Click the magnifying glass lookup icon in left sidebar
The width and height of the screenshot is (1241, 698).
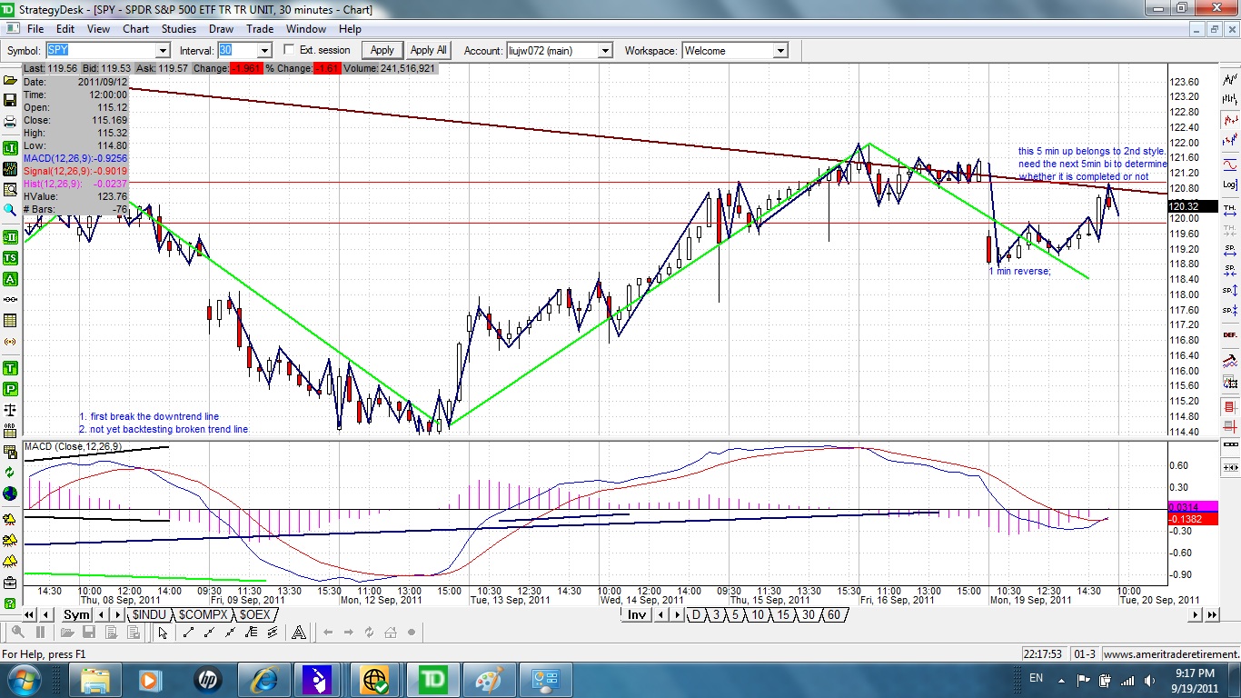[10, 210]
